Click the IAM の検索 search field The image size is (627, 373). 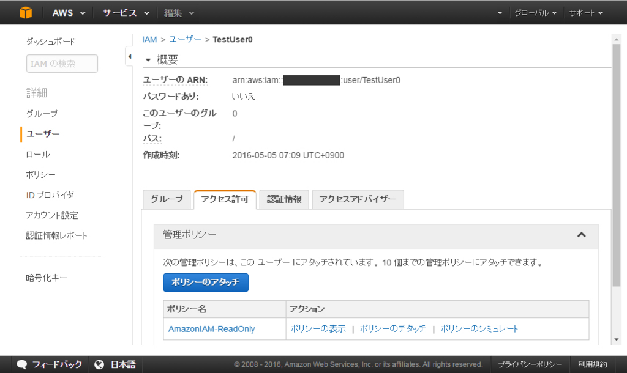tap(61, 63)
